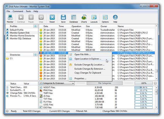This screenshot has width=164, height=119.
Task: Select the Monitor Home Directories profile
Action: [22, 36]
